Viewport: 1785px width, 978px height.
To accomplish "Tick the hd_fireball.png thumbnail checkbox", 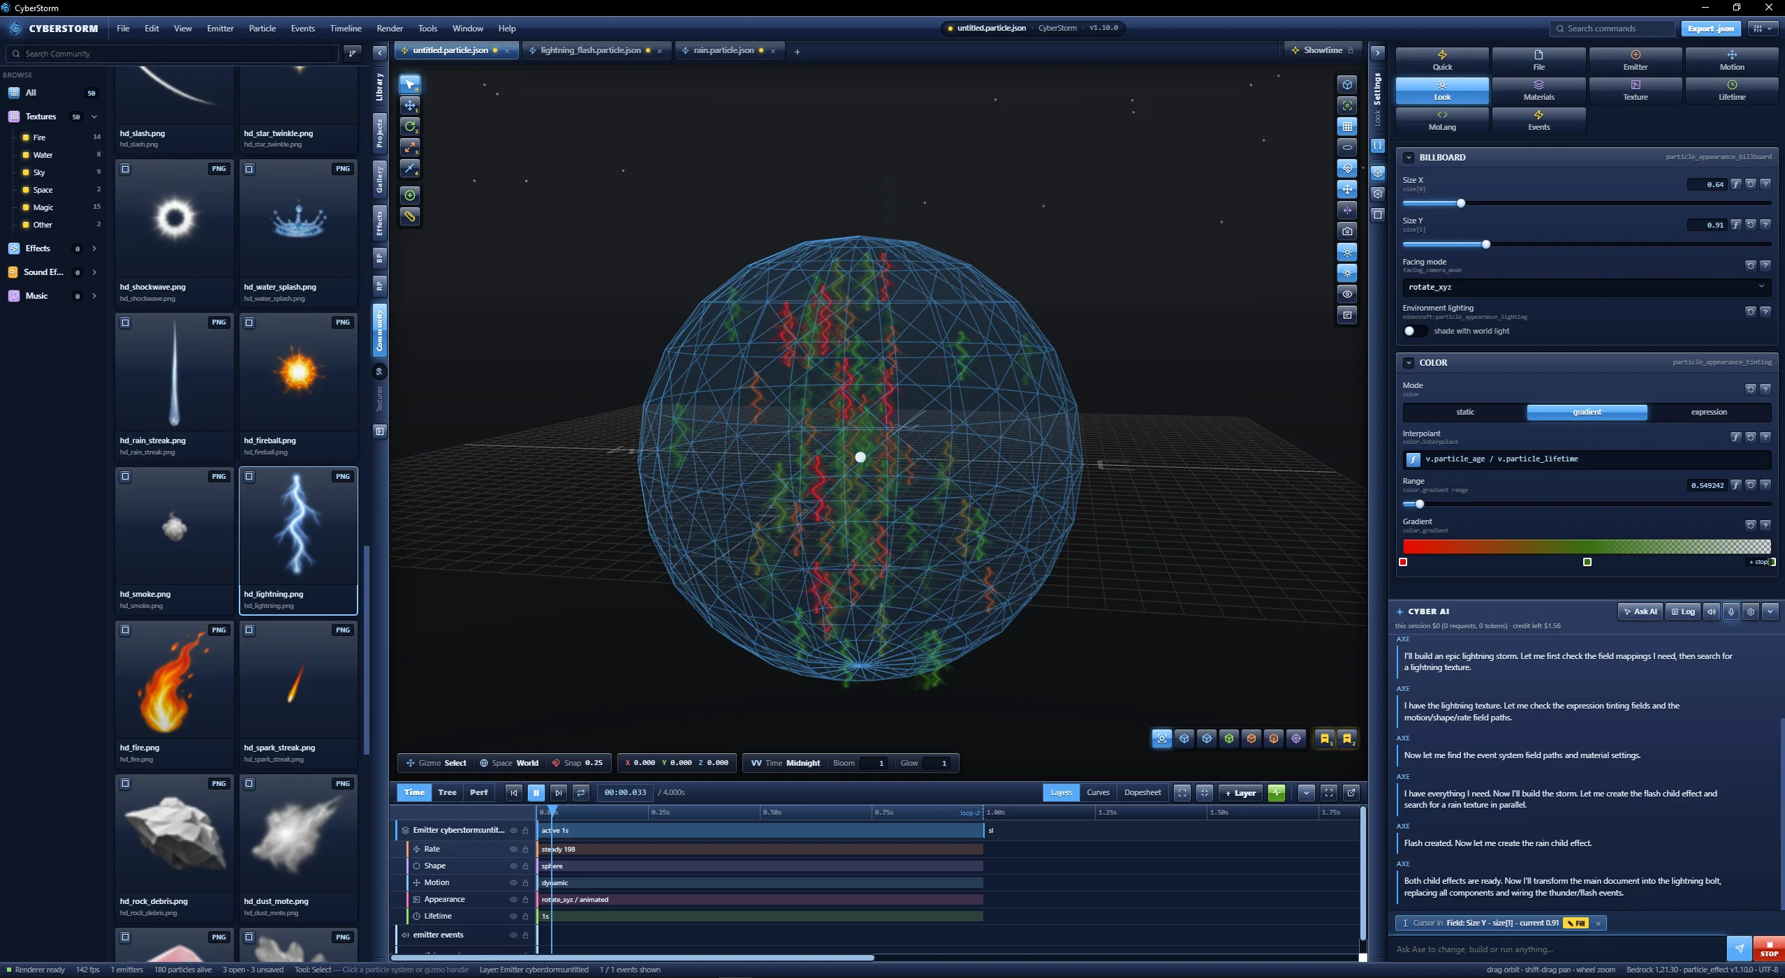I will click(249, 323).
